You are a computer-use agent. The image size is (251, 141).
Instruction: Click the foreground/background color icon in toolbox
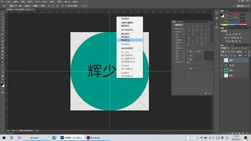pos(2,85)
